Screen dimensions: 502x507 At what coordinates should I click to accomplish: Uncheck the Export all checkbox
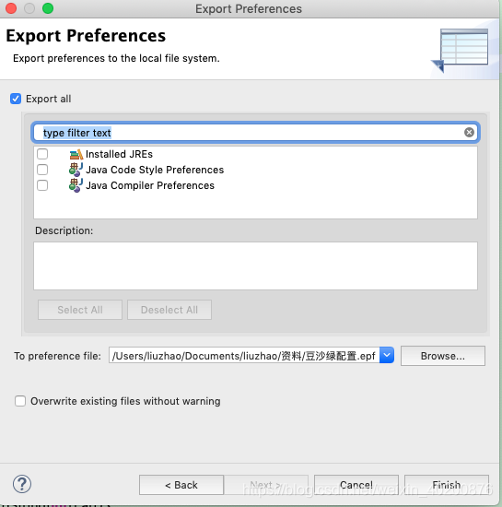click(x=16, y=99)
